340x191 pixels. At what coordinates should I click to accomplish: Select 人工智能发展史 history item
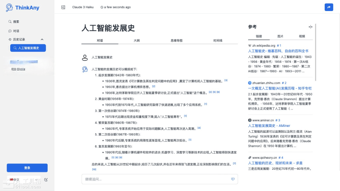[x=28, y=48]
